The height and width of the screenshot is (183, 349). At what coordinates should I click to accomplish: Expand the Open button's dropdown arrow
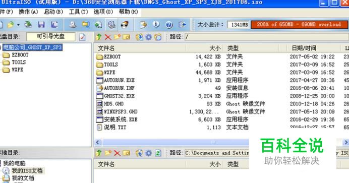[x=19, y=25]
